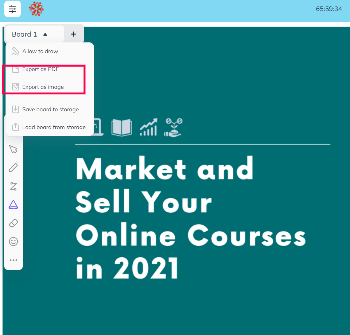Viewport: 350px width, 335px height.
Task: Click the rising bar chart graphic
Action: click(148, 127)
